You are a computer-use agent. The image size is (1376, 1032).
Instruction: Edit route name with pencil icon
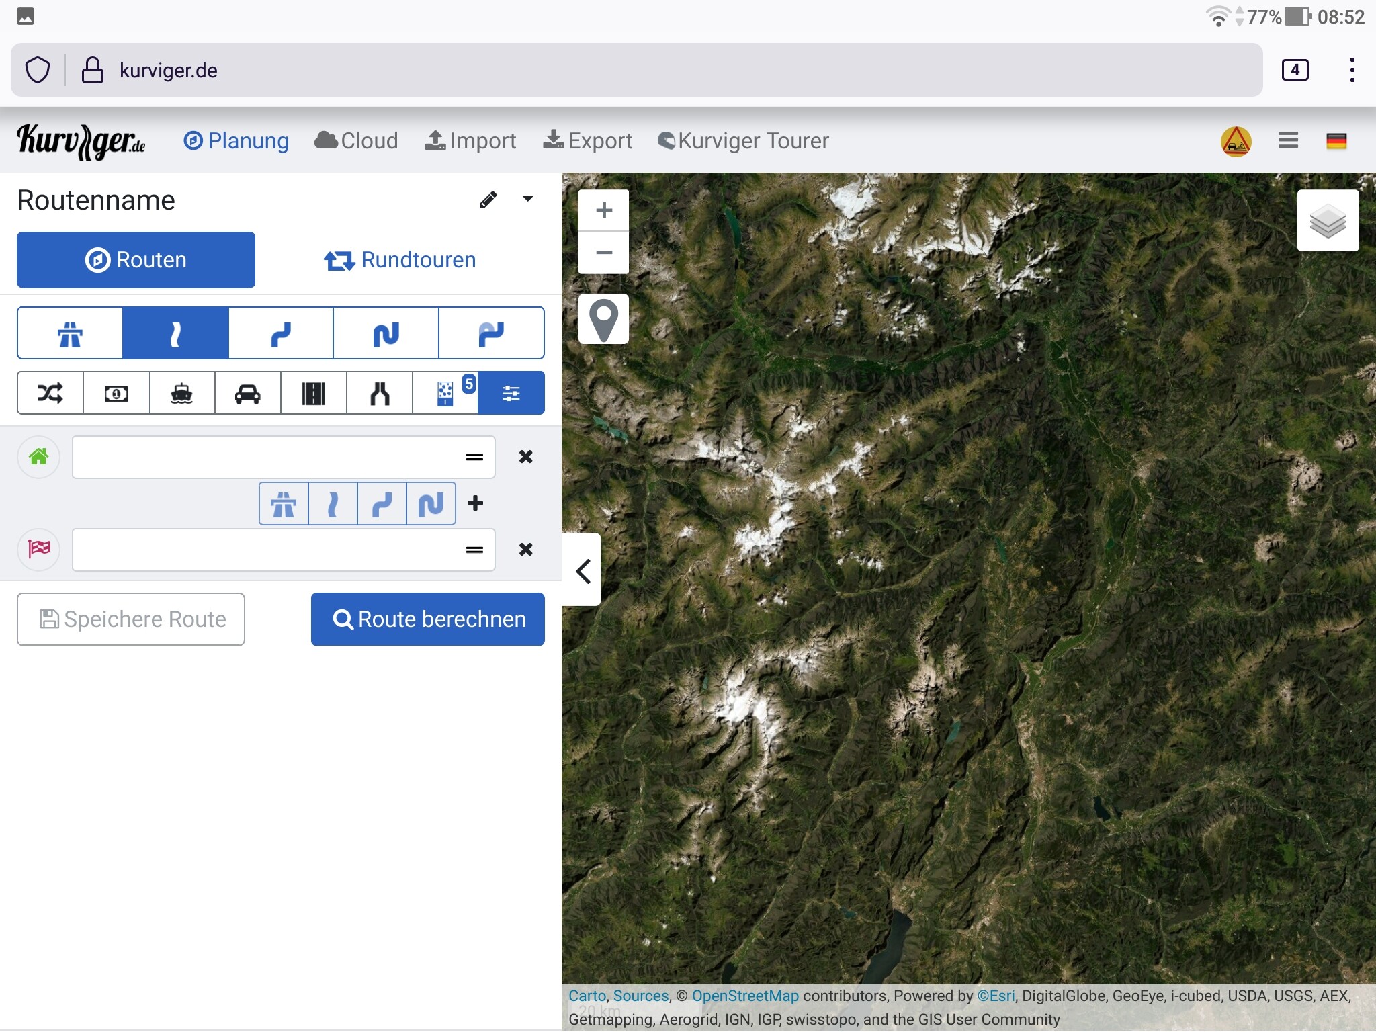488,200
